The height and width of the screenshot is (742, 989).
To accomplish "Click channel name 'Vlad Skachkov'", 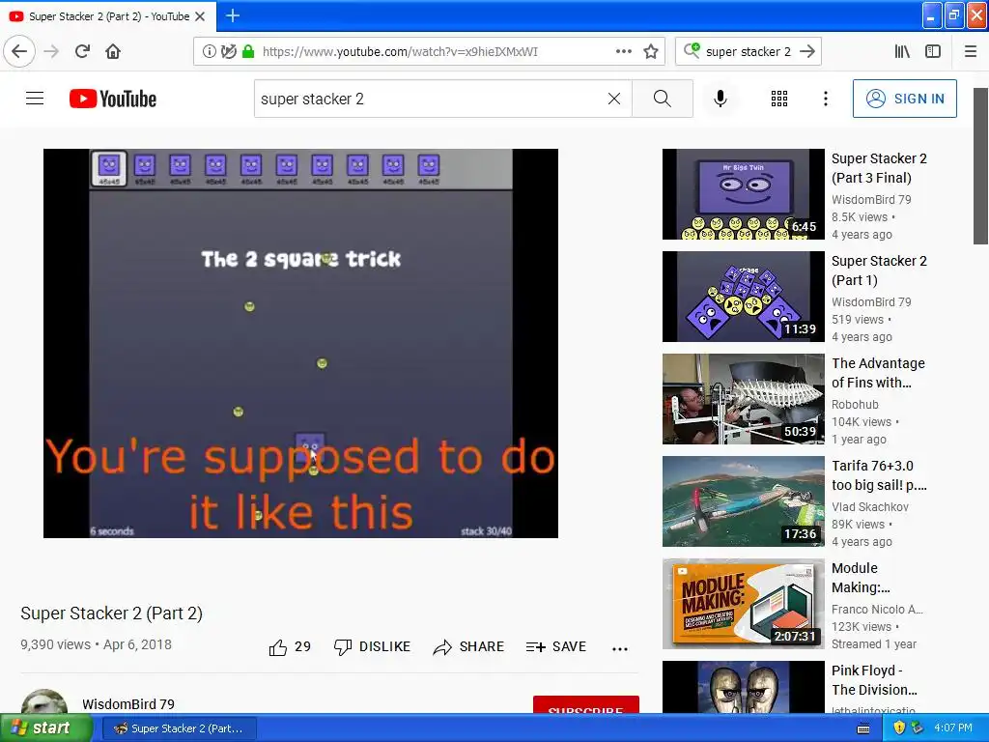I will pos(870,506).
